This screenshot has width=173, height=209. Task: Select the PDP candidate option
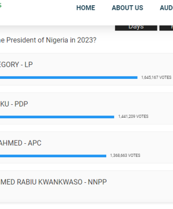pos(14,104)
